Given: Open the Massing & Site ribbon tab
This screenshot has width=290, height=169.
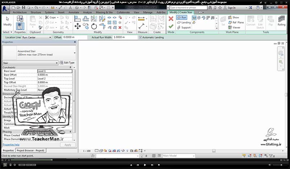Looking at the screenshot, I should [x=104, y=12].
